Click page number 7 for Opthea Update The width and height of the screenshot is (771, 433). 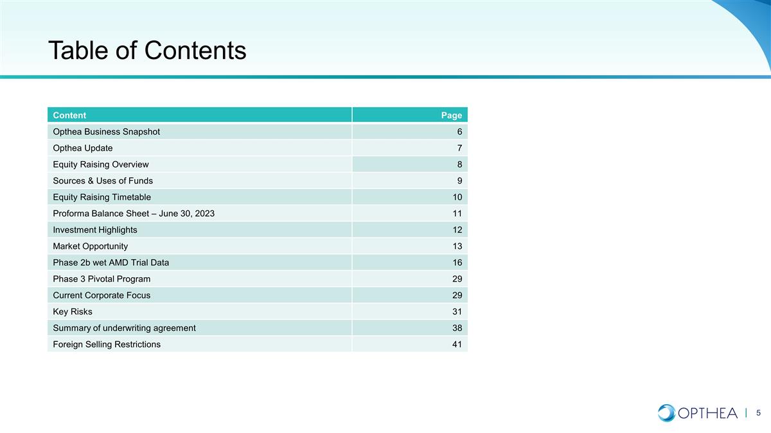[459, 148]
